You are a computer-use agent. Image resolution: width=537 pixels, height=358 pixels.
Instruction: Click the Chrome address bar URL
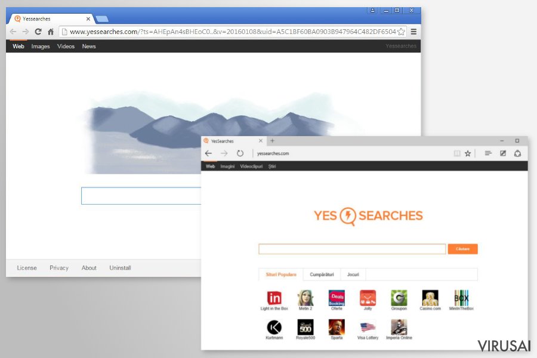coord(233,32)
